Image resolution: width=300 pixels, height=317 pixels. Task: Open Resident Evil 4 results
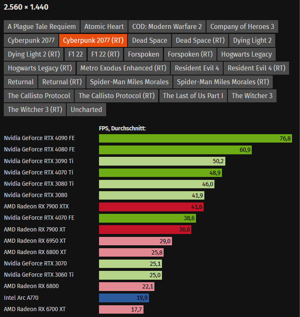pyautogui.click(x=197, y=68)
